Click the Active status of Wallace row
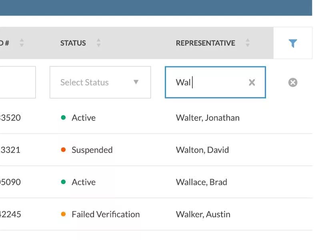320x240 pixels. tap(84, 182)
